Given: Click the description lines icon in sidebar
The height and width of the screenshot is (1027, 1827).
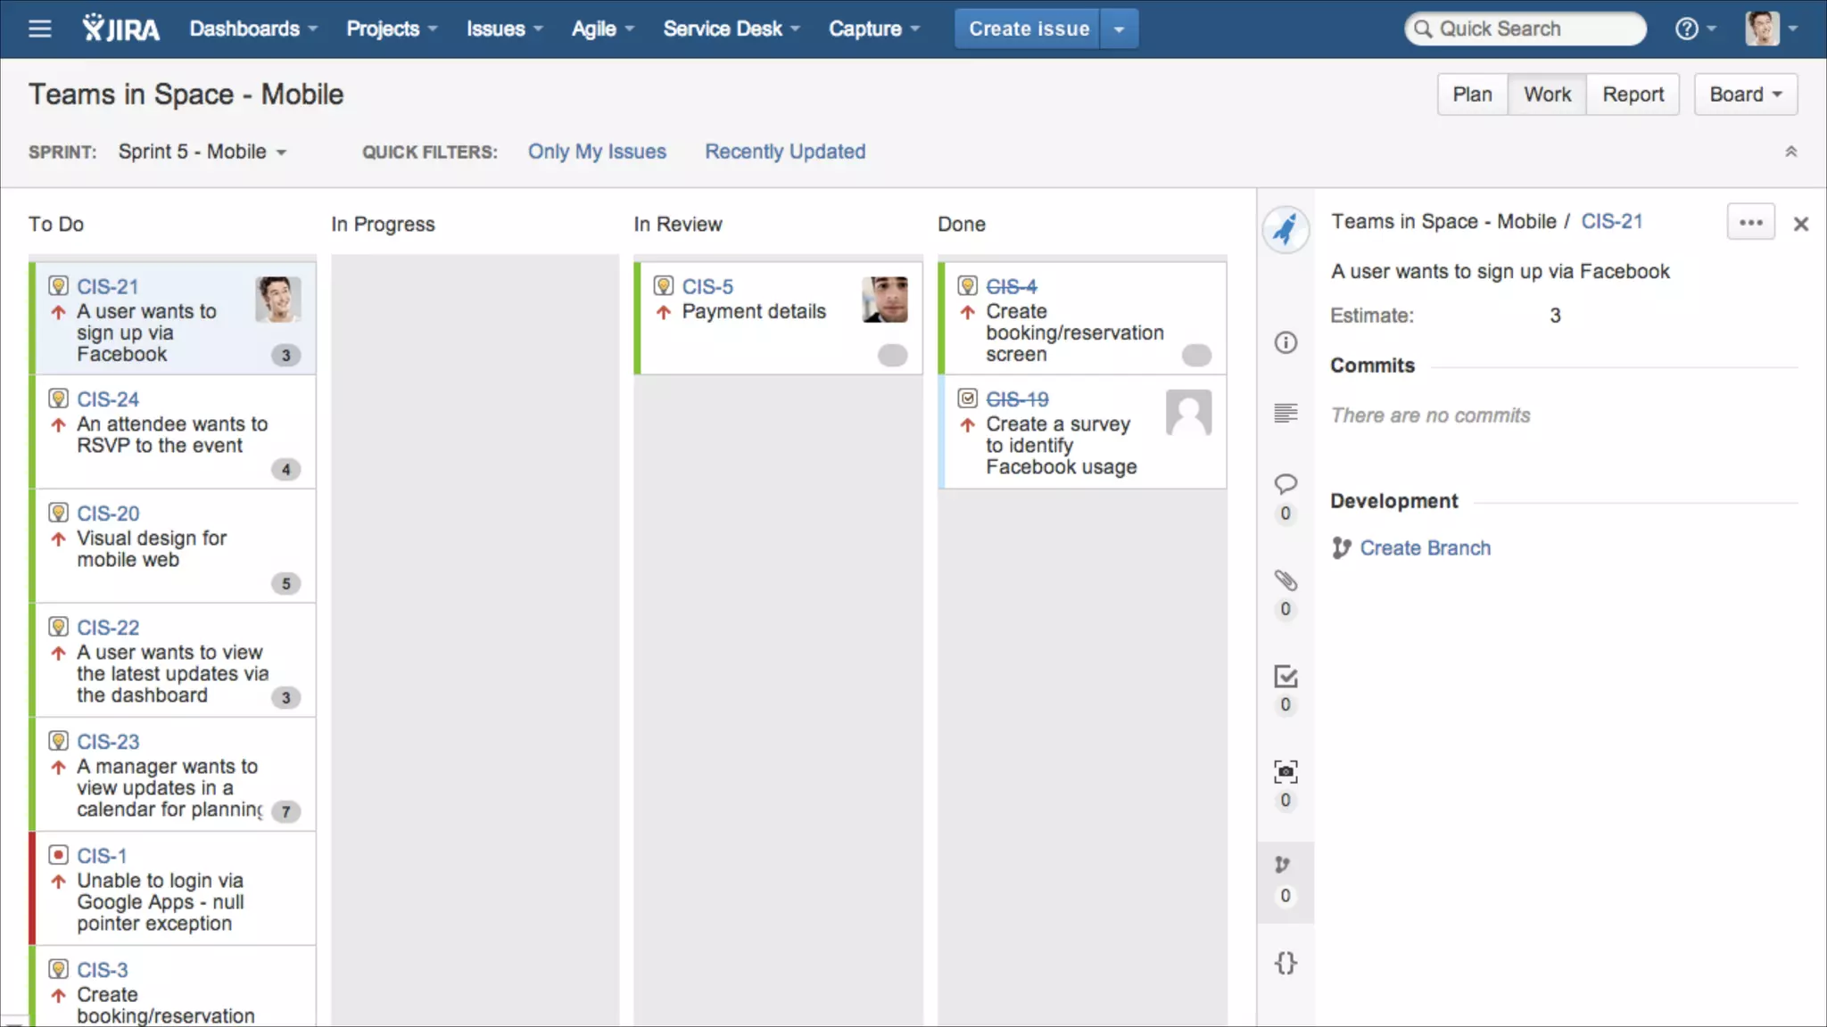Looking at the screenshot, I should 1286,413.
